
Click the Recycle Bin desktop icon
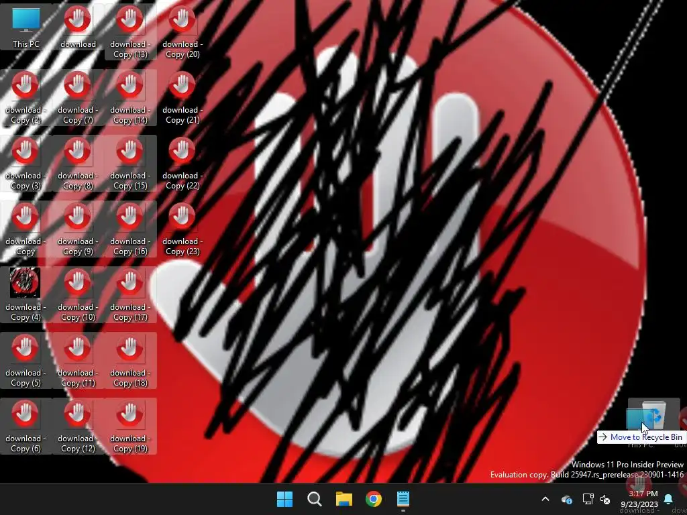(654, 416)
